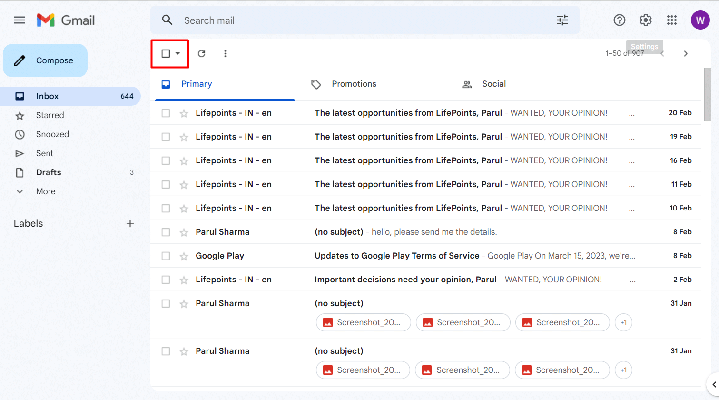719x400 pixels.
Task: Click the search magnifier icon
Action: [167, 20]
